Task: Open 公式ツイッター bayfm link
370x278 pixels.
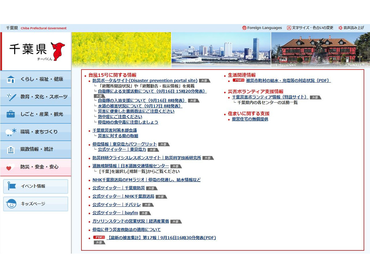Action: 115,213
